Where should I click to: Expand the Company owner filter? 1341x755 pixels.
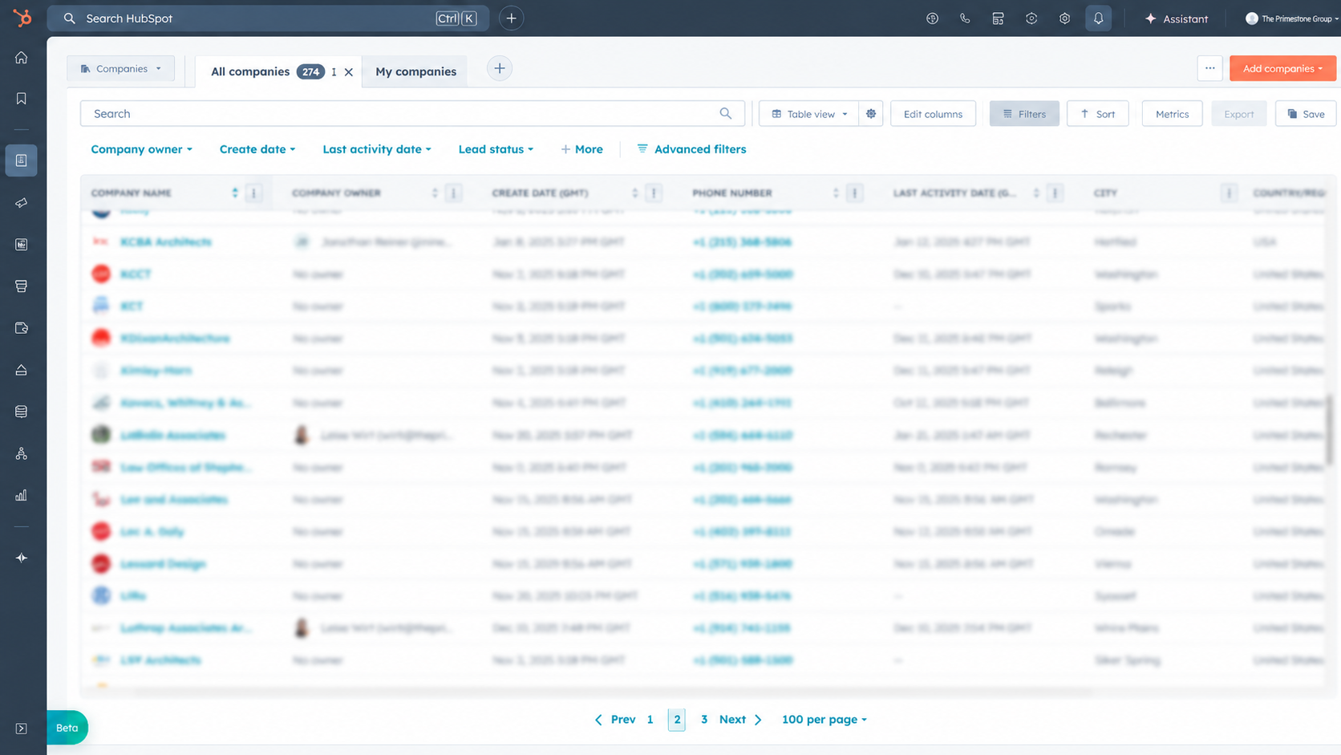(141, 149)
